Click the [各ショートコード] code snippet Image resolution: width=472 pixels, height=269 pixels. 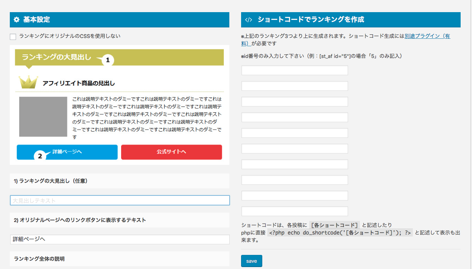pyautogui.click(x=334, y=225)
